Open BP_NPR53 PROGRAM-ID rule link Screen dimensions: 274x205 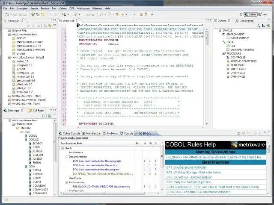[213, 157]
